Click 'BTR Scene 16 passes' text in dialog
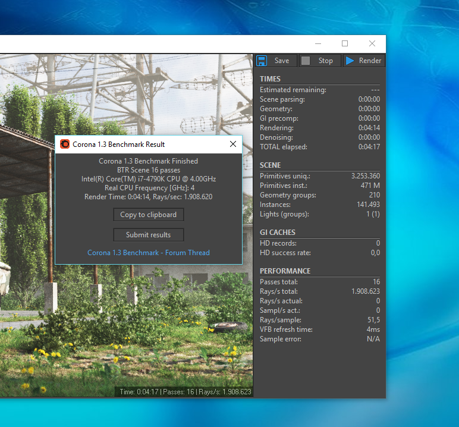The width and height of the screenshot is (459, 427). tap(149, 170)
